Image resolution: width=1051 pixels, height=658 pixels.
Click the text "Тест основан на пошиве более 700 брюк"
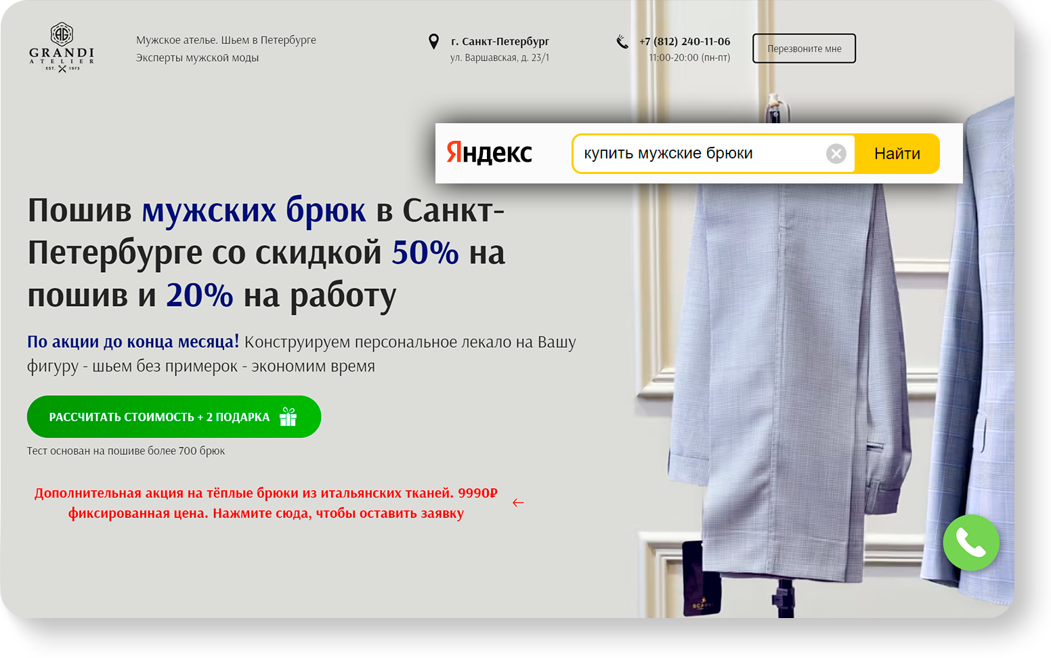click(x=125, y=450)
